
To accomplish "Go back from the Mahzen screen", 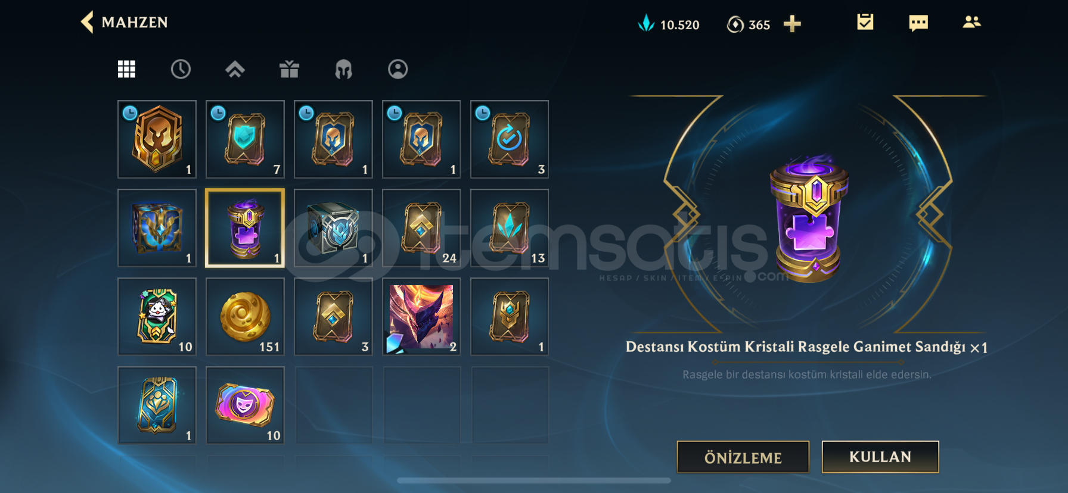I will pos(88,22).
